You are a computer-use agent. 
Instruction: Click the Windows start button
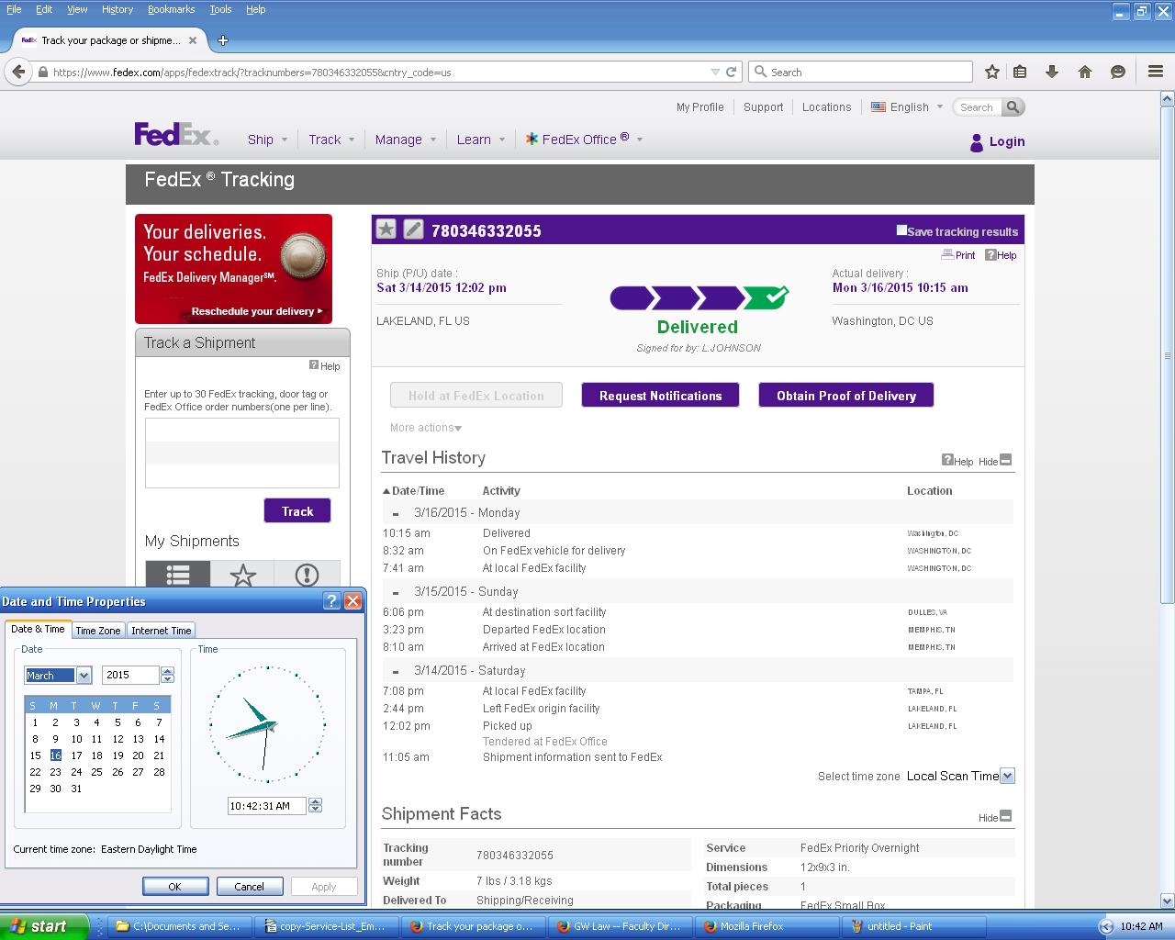coord(44,926)
